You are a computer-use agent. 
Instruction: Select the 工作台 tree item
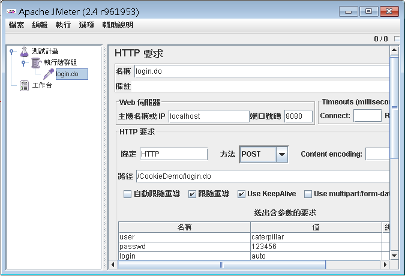tap(42, 85)
